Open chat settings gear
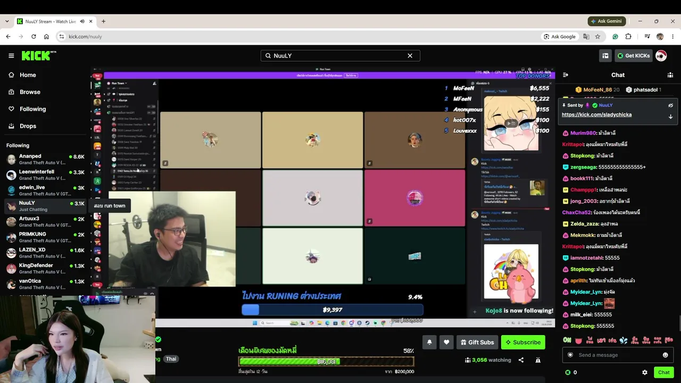This screenshot has height=383, width=681. (x=645, y=372)
